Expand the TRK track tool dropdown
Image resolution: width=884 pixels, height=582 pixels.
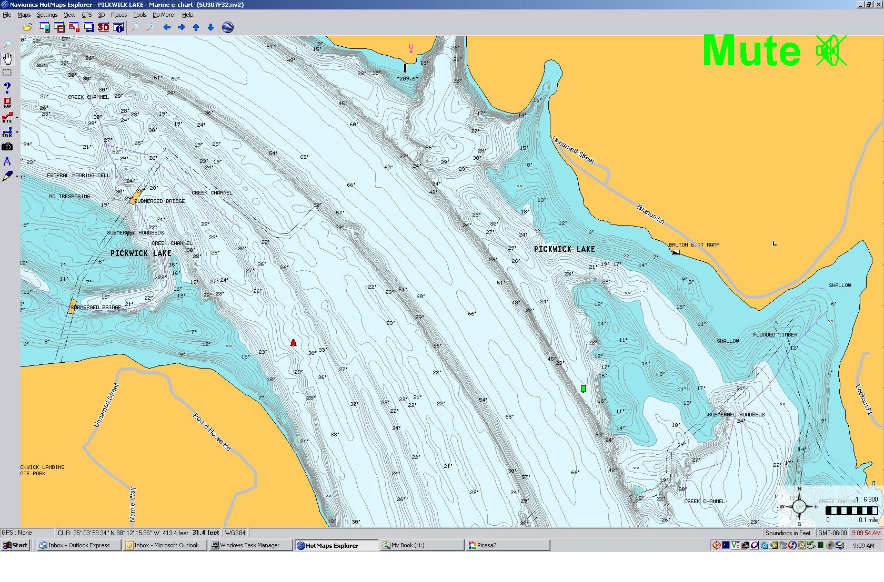click(17, 132)
